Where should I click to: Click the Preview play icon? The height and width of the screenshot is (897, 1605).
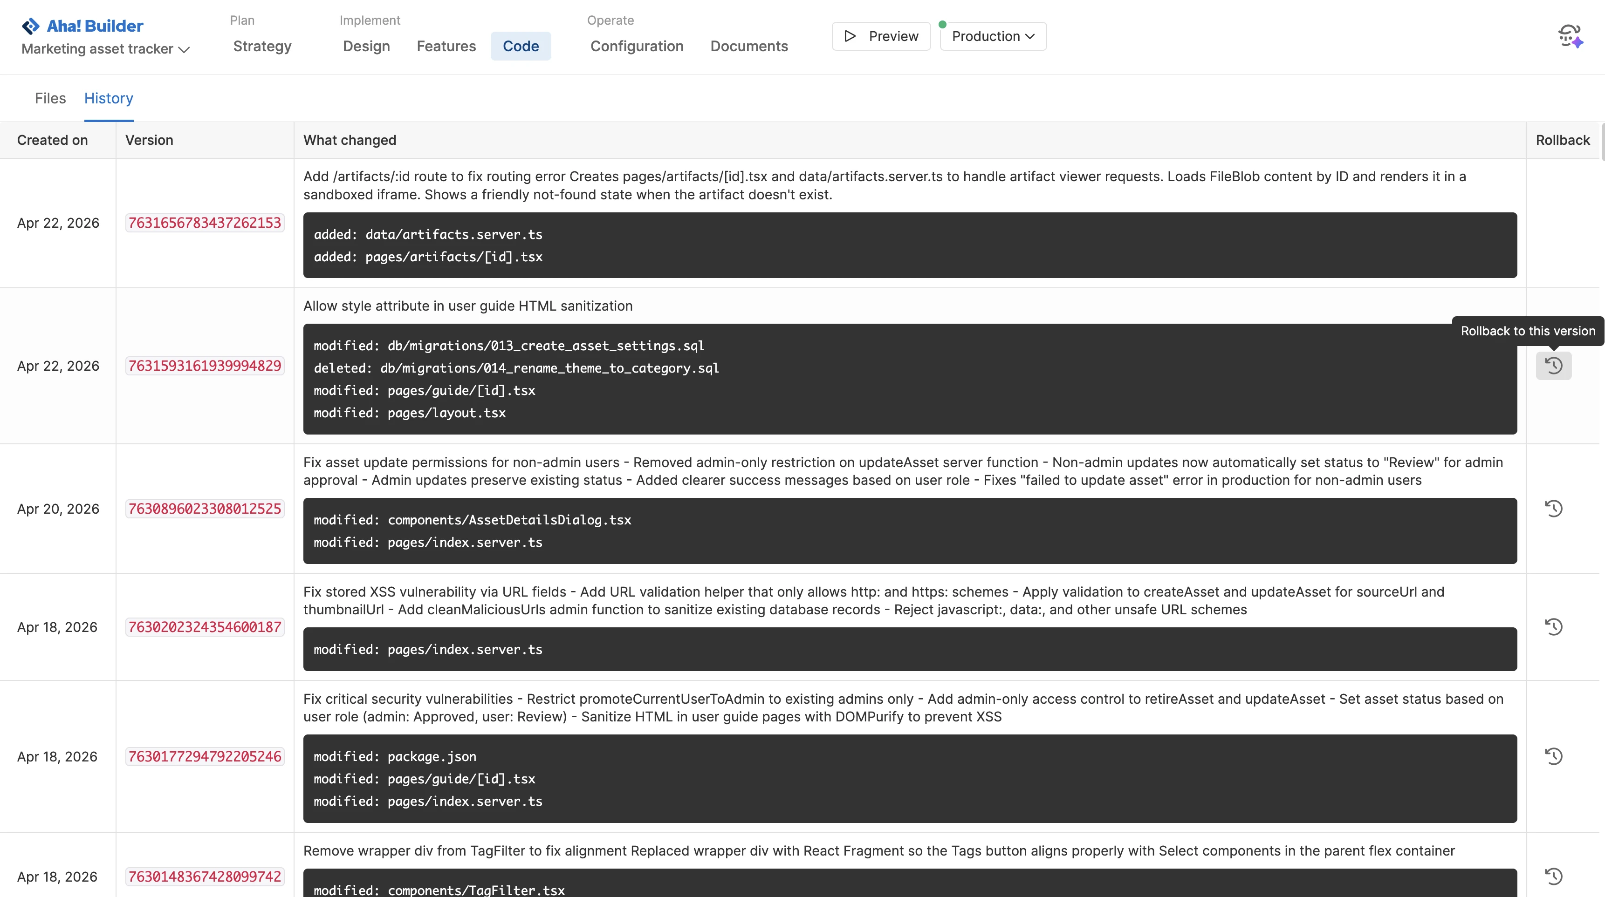(850, 36)
